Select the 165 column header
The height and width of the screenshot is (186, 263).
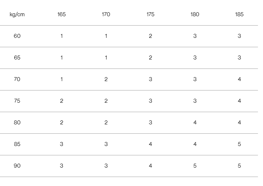62,14
